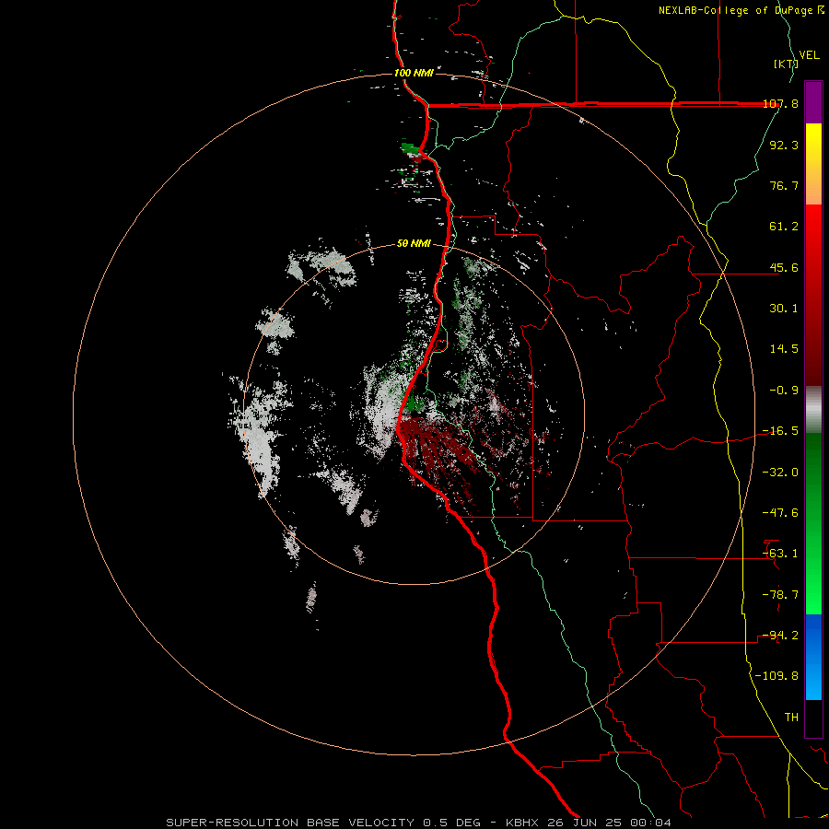The height and width of the screenshot is (829, 829).
Task: Pick the blue segment of the color scale
Action: point(813,657)
